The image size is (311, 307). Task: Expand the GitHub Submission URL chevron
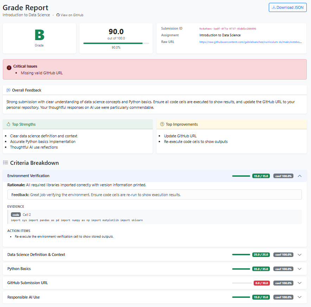[x=300, y=283]
